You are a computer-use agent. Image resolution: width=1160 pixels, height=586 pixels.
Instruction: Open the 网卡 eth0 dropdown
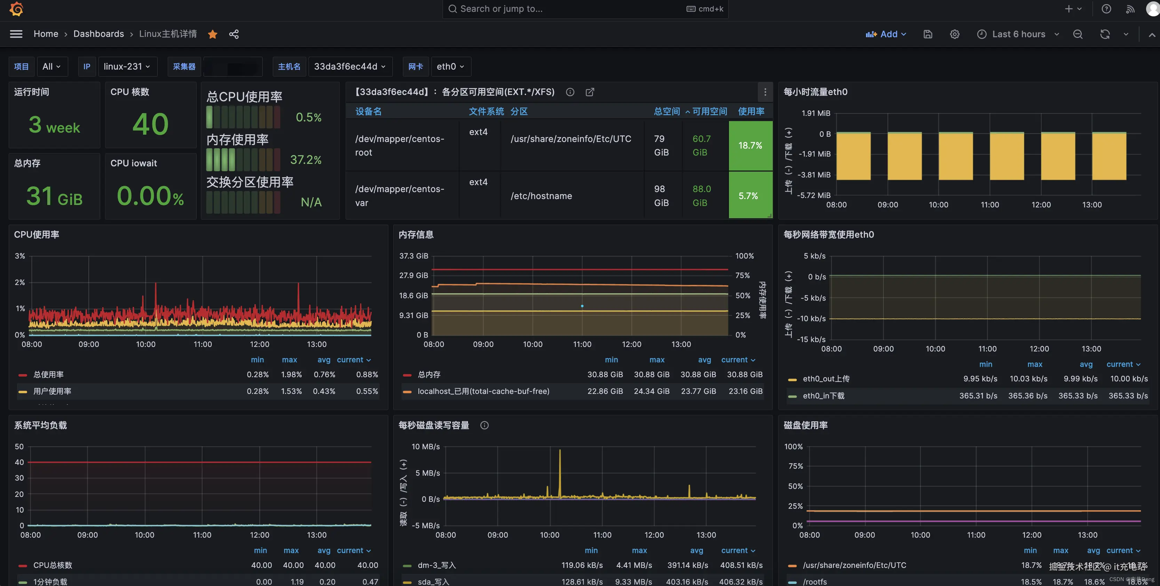coord(450,67)
